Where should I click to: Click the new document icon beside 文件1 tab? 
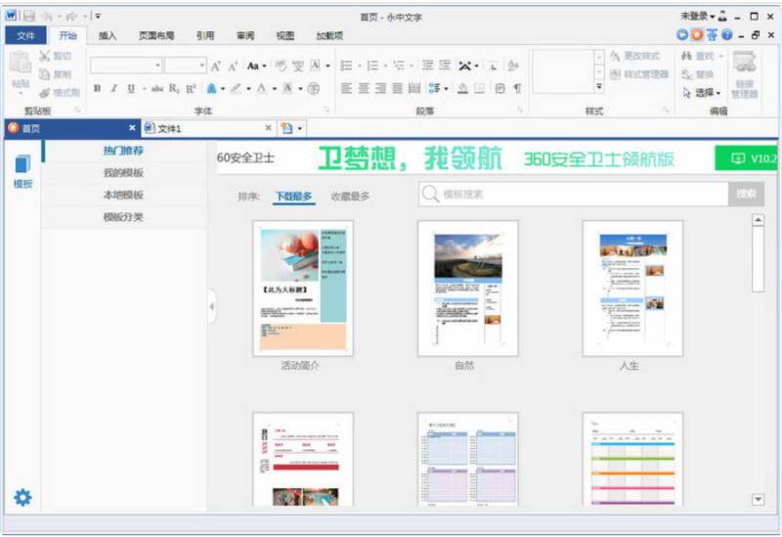(286, 128)
